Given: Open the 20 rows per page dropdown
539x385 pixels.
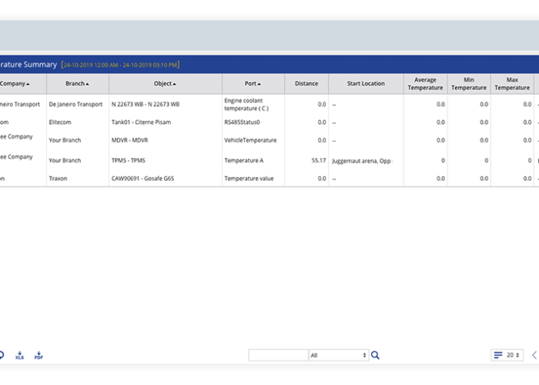Looking at the screenshot, I should point(514,355).
